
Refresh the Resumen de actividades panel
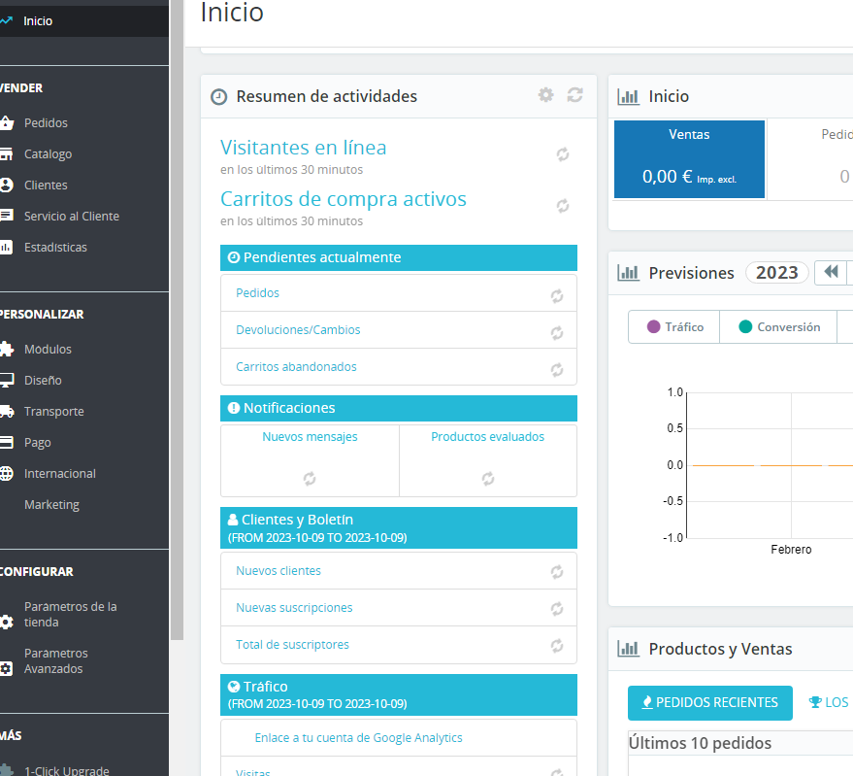pyautogui.click(x=575, y=95)
